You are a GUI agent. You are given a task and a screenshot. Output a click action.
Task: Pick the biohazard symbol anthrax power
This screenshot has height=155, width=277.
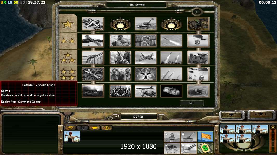click(146, 74)
